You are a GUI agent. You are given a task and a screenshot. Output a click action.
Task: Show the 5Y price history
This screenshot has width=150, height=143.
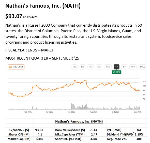pos(124,67)
